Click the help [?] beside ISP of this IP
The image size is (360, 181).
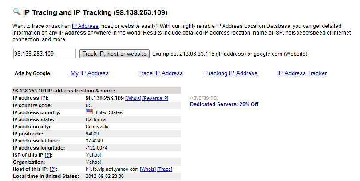click(x=48, y=155)
